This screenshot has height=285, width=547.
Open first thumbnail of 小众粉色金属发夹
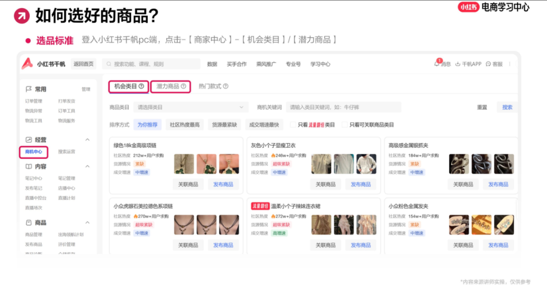point(459,225)
